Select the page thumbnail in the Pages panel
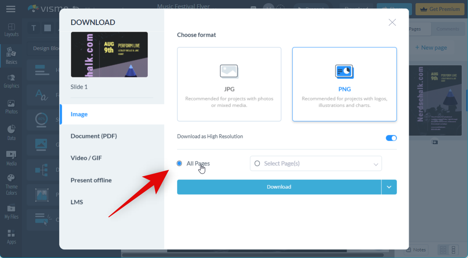This screenshot has width=468, height=258. pyautogui.click(x=435, y=100)
